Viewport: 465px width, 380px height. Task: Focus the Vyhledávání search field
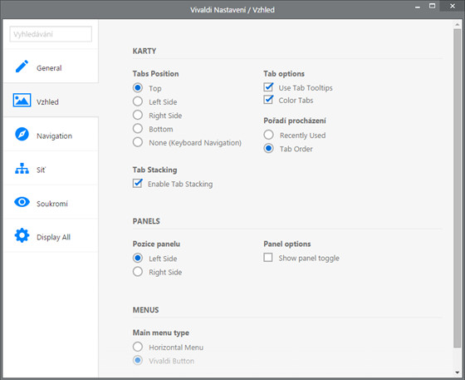point(51,34)
